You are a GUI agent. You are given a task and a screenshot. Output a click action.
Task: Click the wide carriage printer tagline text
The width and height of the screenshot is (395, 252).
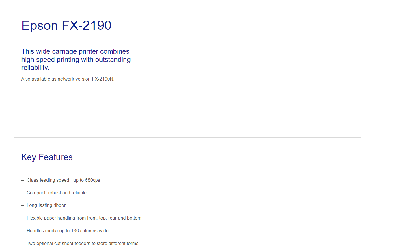tap(76, 60)
